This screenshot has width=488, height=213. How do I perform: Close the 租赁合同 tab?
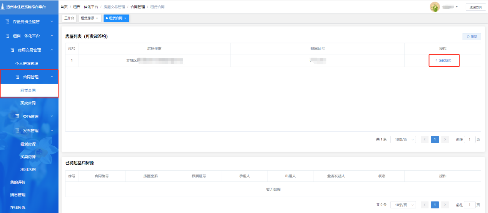pyautogui.click(x=125, y=18)
